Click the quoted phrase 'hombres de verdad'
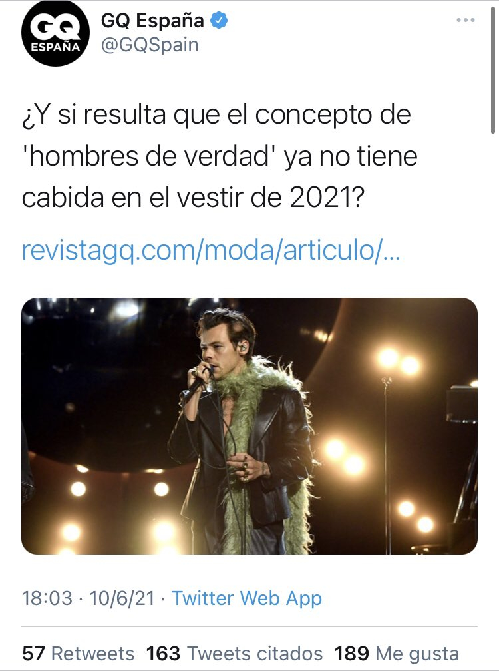This screenshot has width=499, height=671. pyautogui.click(x=148, y=156)
